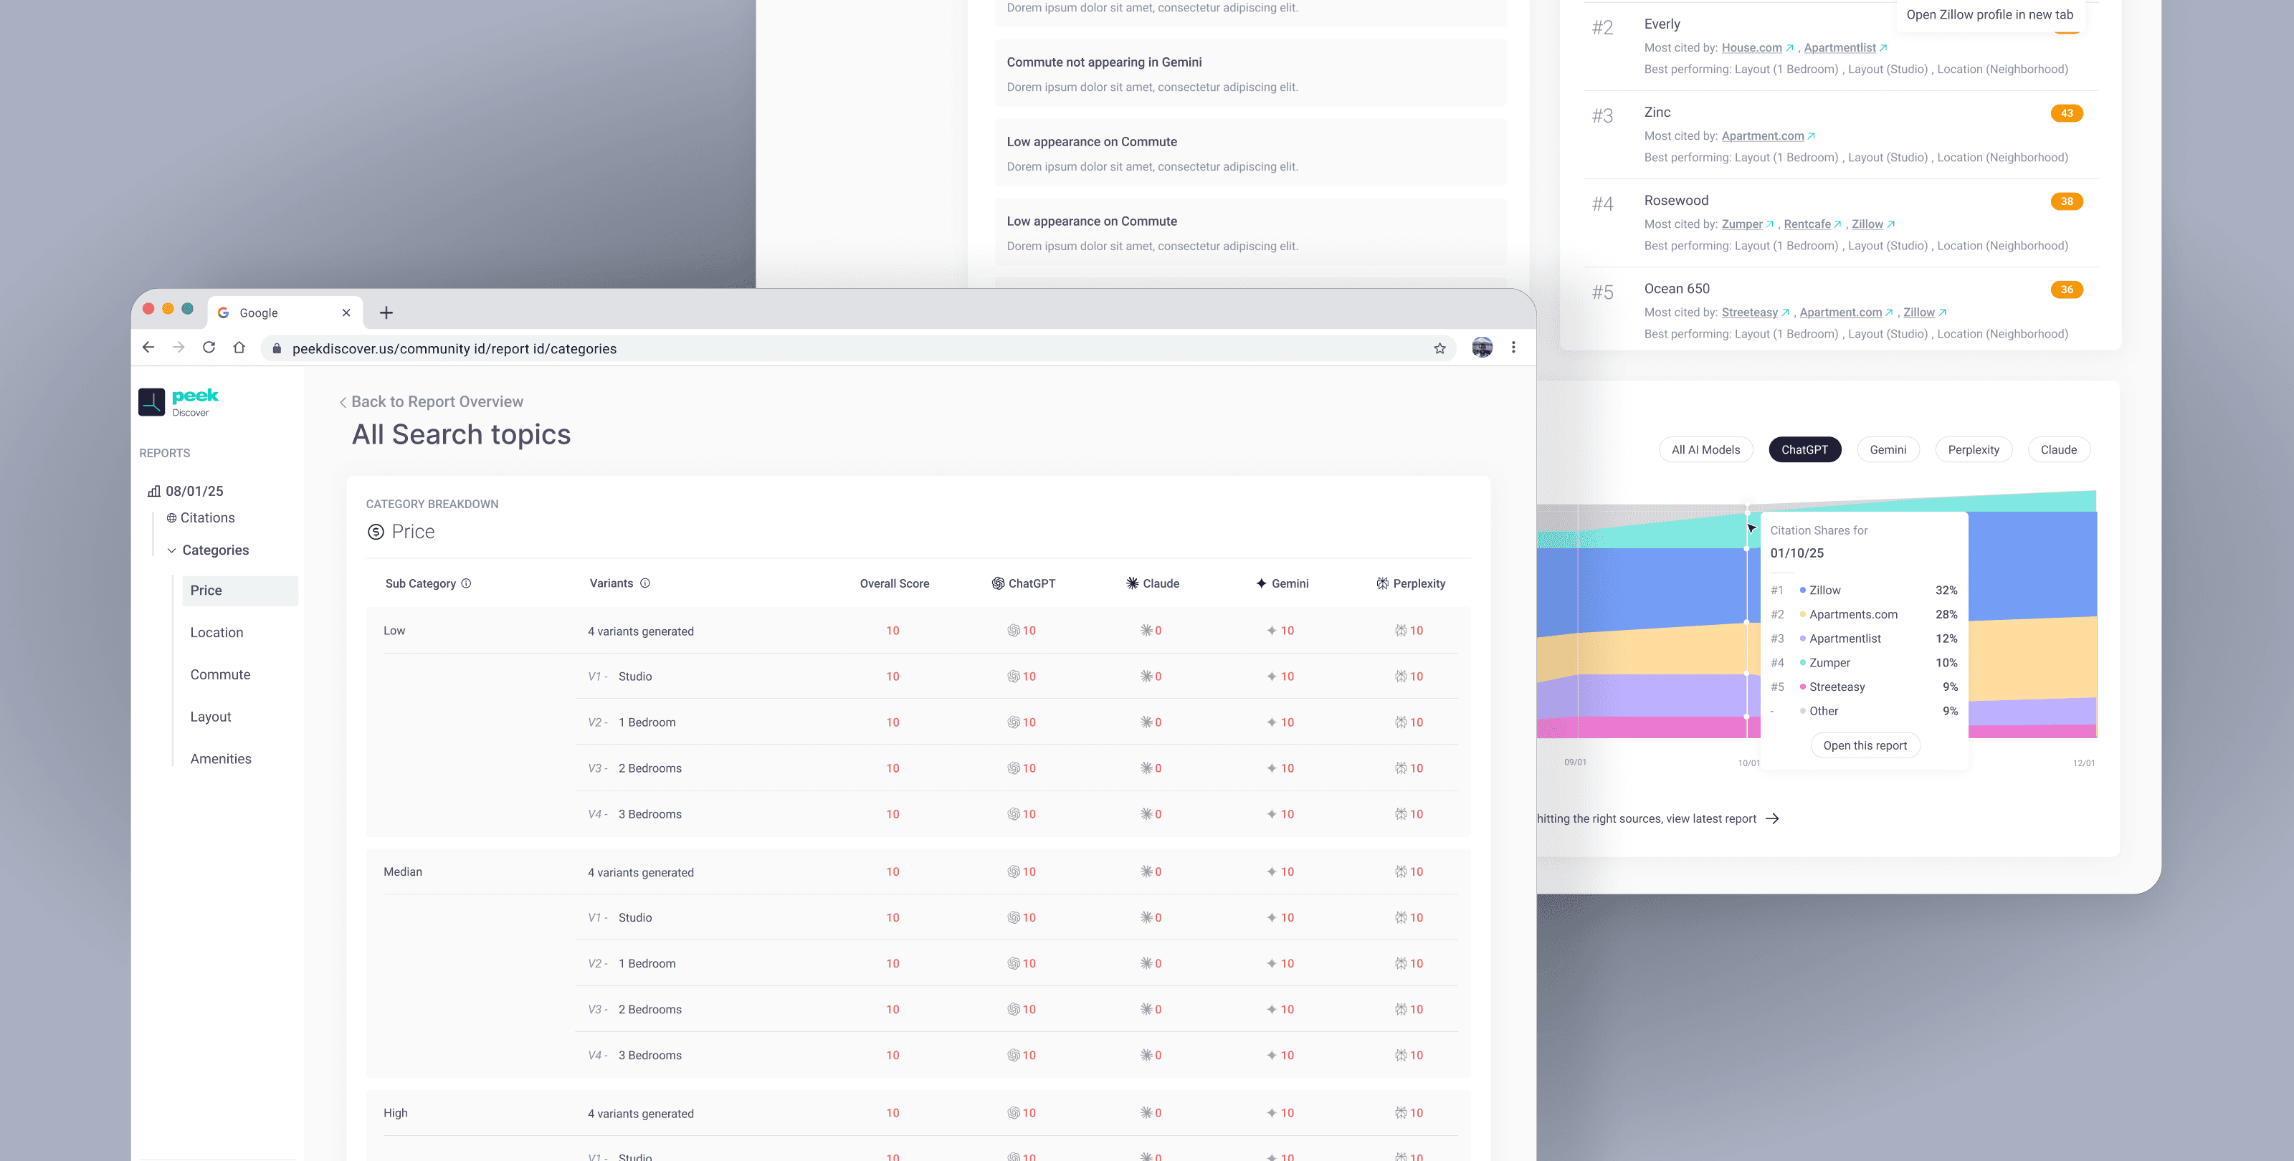Image resolution: width=2294 pixels, height=1161 pixels.
Task: Click Sub Category info icon
Action: 466,583
